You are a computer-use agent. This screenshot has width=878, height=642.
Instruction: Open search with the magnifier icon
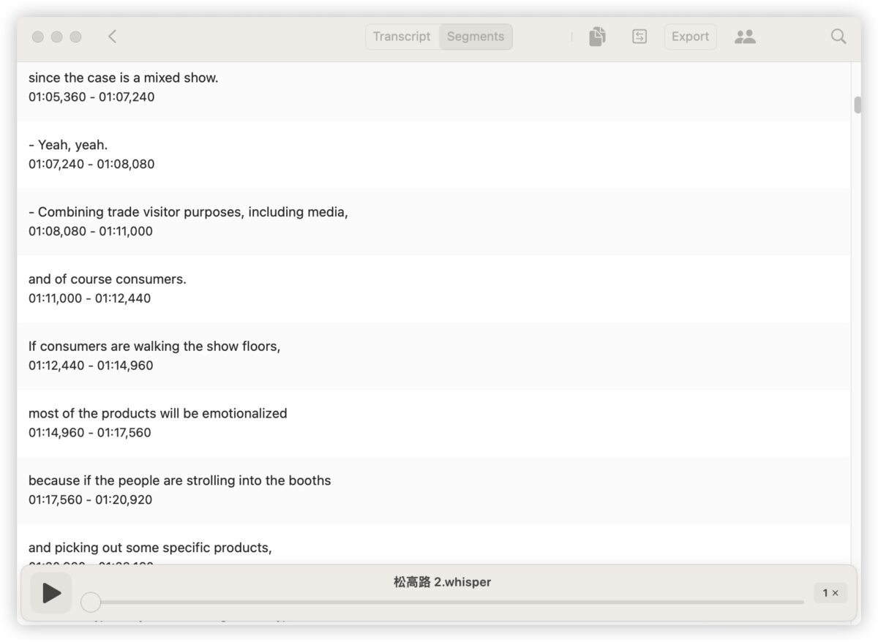tap(838, 37)
